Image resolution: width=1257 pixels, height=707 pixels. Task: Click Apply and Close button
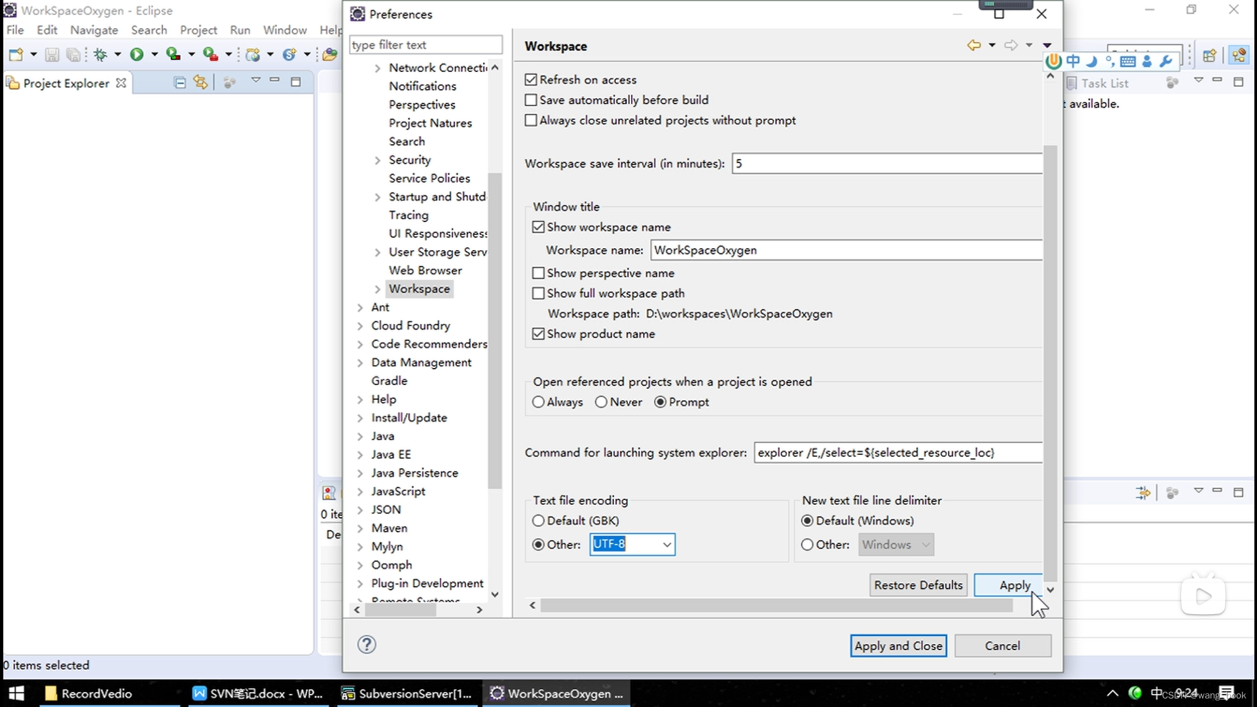(898, 646)
